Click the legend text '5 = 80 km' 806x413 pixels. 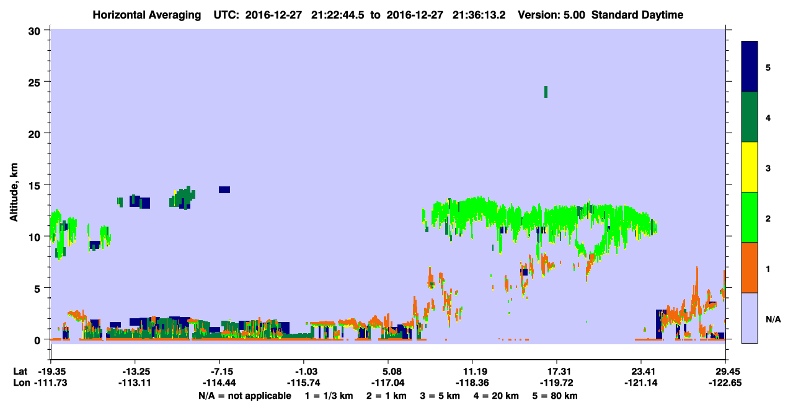pyautogui.click(x=556, y=396)
